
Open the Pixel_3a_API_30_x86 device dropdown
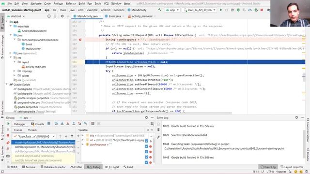click(x=200, y=10)
